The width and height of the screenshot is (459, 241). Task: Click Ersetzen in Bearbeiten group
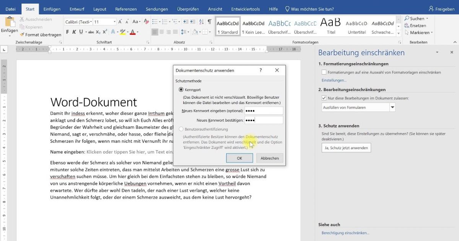(415, 26)
